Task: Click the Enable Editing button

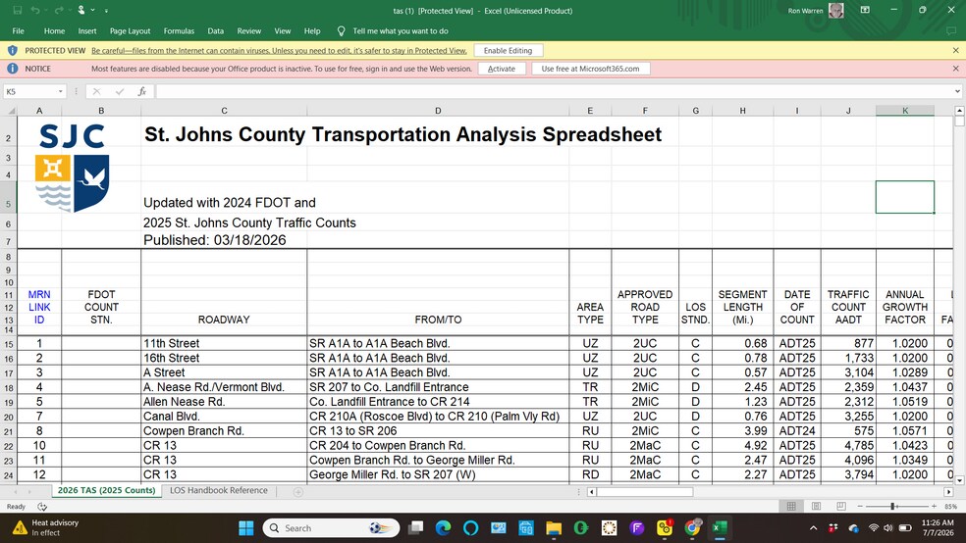Action: point(508,50)
